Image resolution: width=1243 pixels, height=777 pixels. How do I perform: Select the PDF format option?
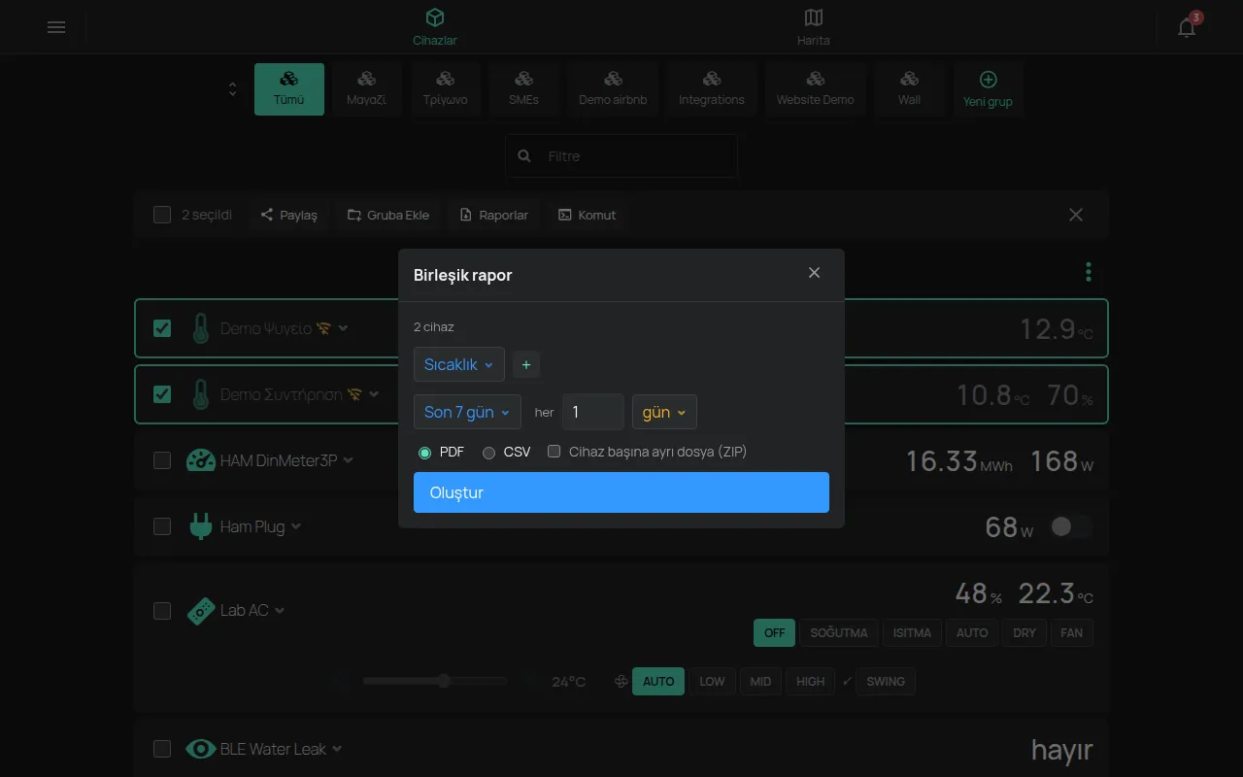[x=424, y=453]
